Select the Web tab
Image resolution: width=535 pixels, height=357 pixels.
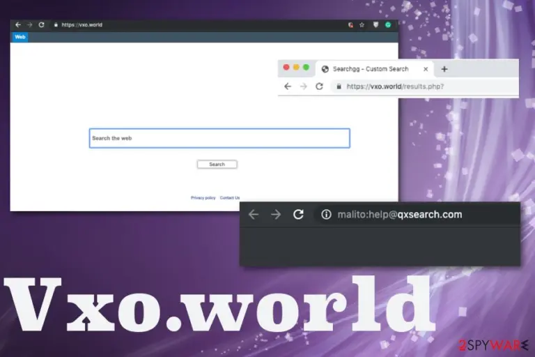click(20, 37)
